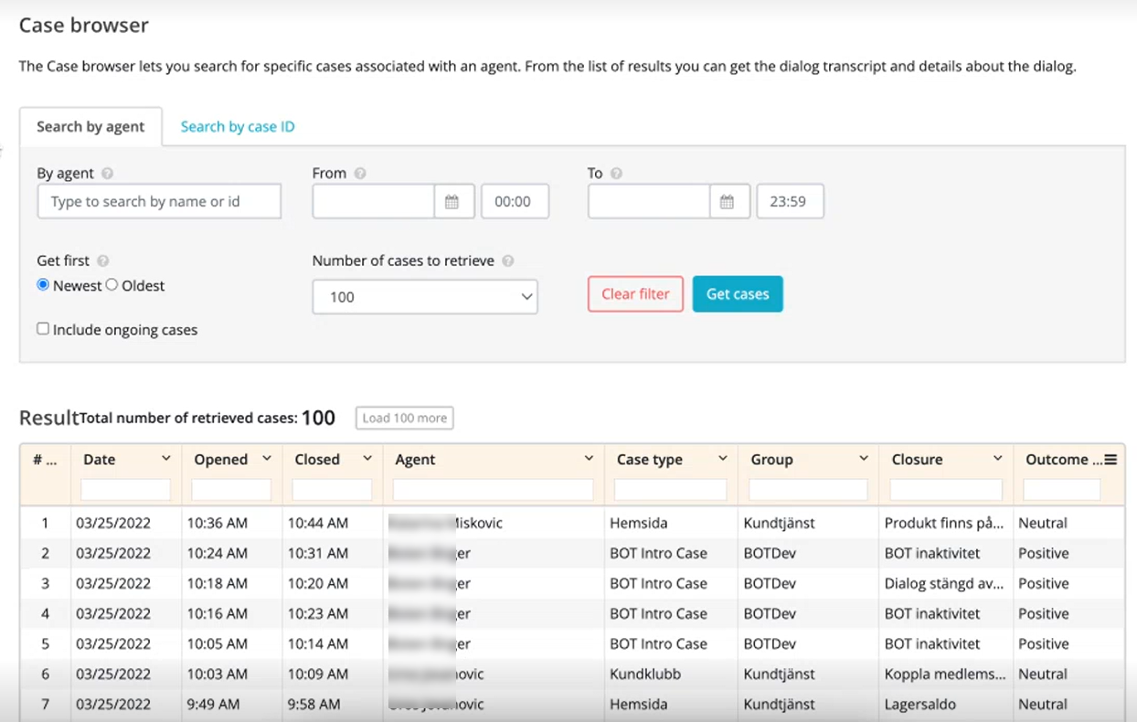The image size is (1137, 722).
Task: Expand the Case type column menu
Action: (x=722, y=459)
